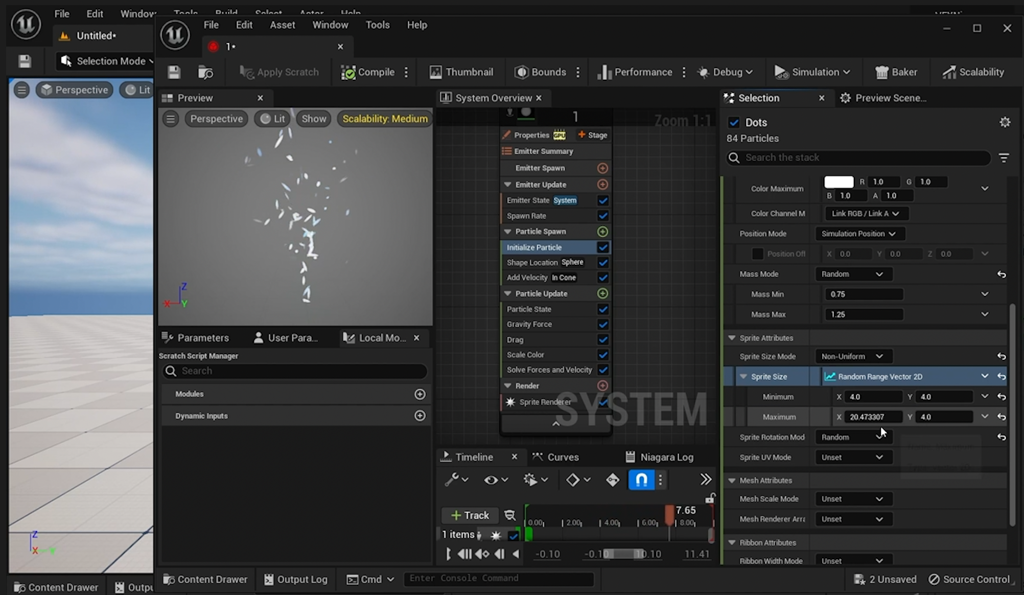Toggle the Dots emitter enabled checkbox
This screenshot has width=1024, height=595.
pos(734,123)
